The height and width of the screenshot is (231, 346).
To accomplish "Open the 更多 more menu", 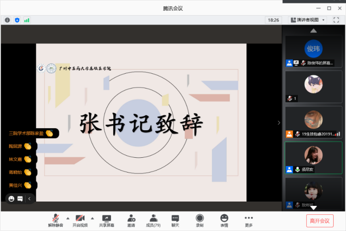I will point(249,220).
